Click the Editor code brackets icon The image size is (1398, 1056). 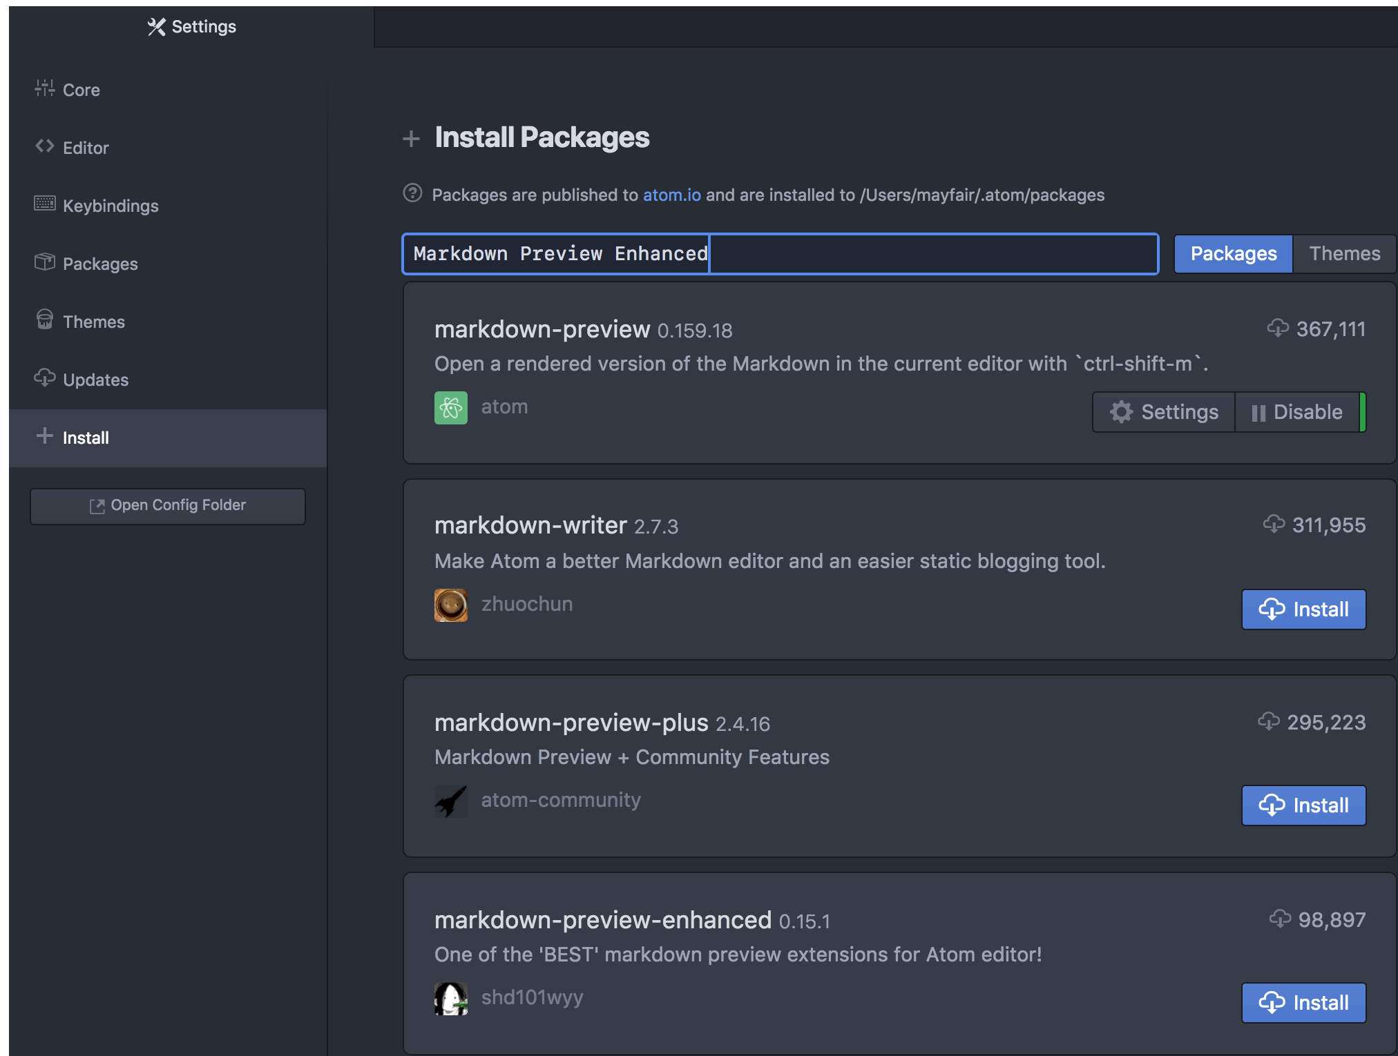(x=44, y=146)
